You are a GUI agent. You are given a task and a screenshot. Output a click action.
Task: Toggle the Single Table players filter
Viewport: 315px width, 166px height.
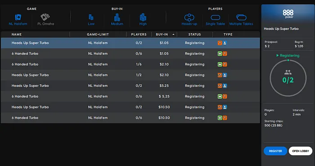coord(215,20)
